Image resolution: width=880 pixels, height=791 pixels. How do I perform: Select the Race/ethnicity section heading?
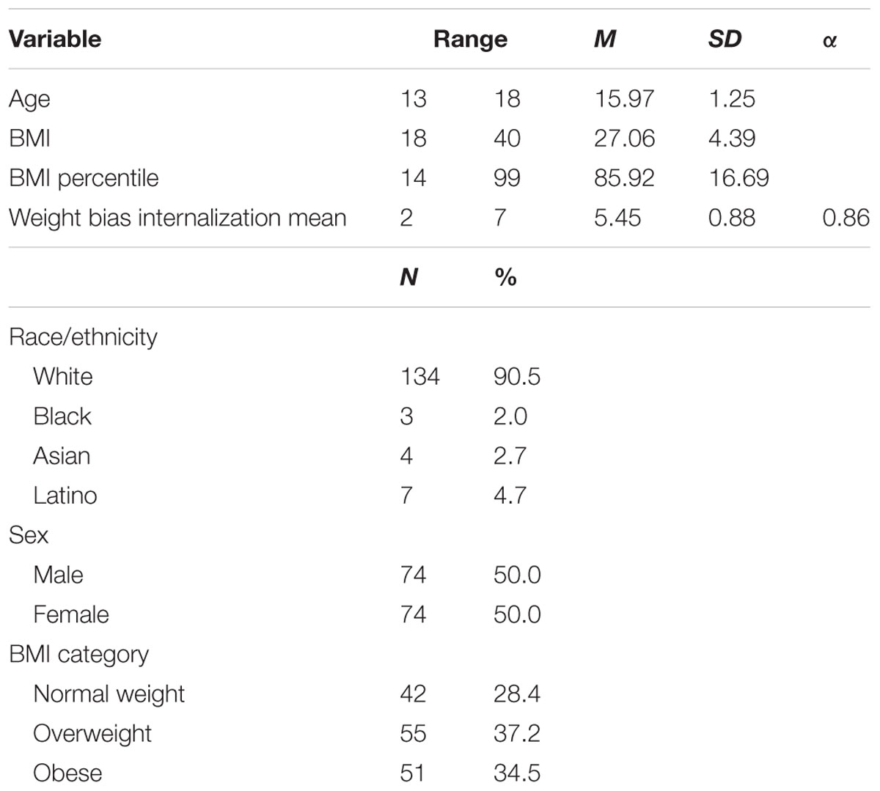pyautogui.click(x=83, y=337)
